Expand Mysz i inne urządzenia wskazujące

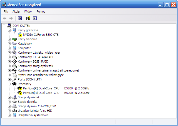tap(9, 75)
